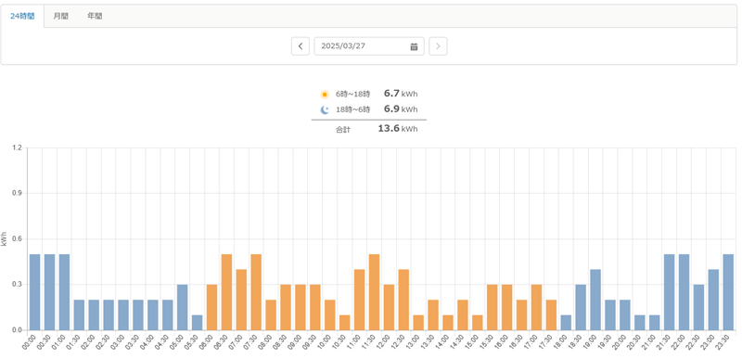Viewport: 742px width, 359px height.
Task: Click the 07:30 orange bar
Action: tap(256, 292)
